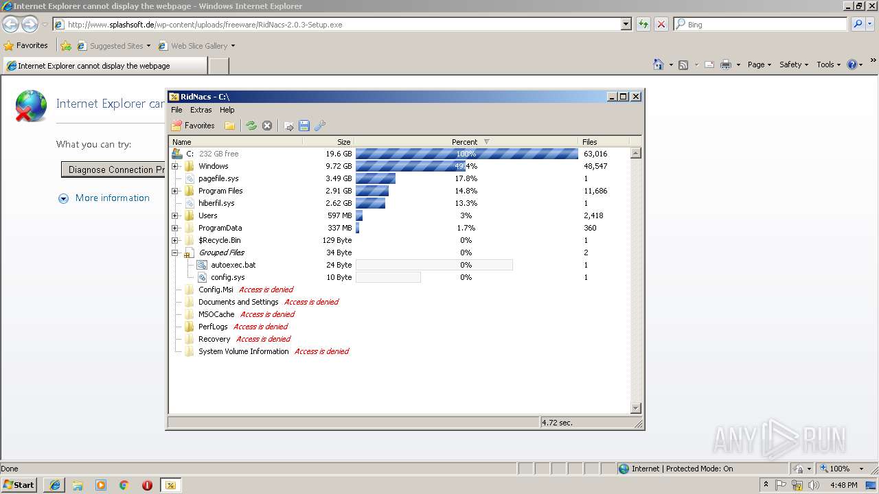879x494 pixels.
Task: Open the Favorites toolbar button in RidNacs
Action: 193,126
